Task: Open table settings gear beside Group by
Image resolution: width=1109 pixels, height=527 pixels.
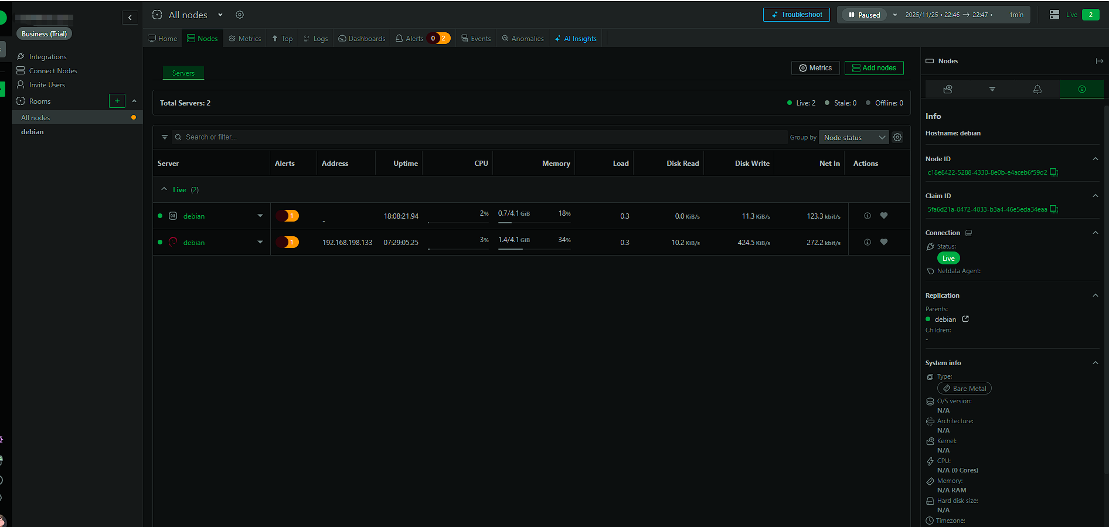Action: coord(897,137)
